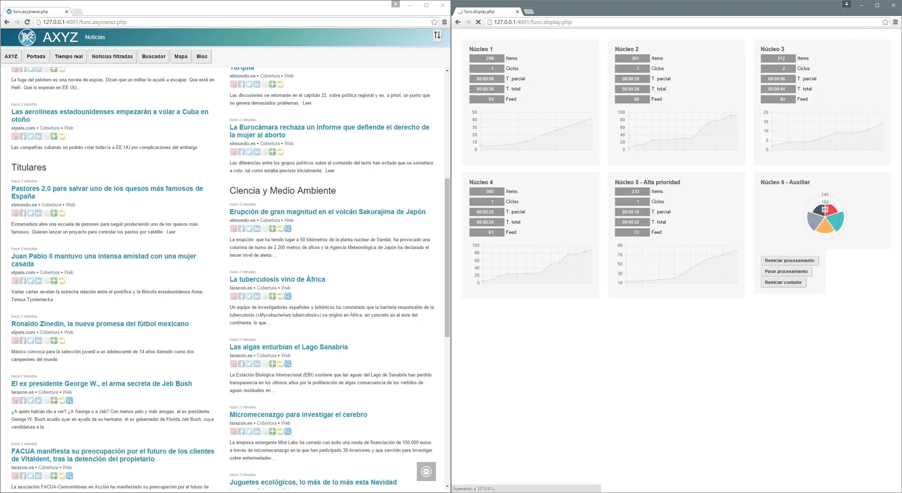The width and height of the screenshot is (902, 493).
Task: Click Reiniciar procesamiento button in display panel
Action: pos(789,261)
